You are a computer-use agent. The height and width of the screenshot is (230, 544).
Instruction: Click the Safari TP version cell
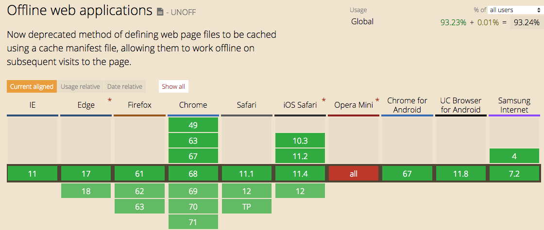(247, 207)
